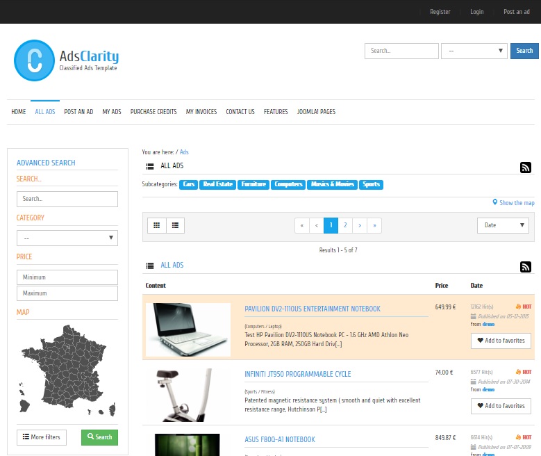Switch to grid view layout
Viewport: 541px width, 456px height.
(x=156, y=225)
